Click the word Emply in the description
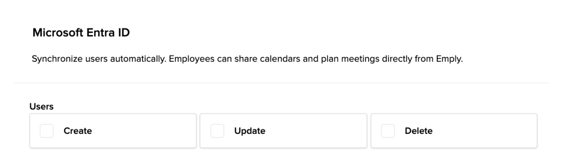This screenshot has width=566, height=163. point(449,59)
